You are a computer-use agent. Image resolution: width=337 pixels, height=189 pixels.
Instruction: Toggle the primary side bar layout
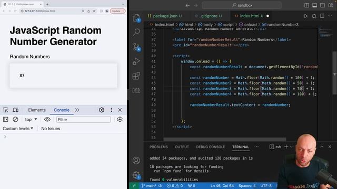pos(306,5)
